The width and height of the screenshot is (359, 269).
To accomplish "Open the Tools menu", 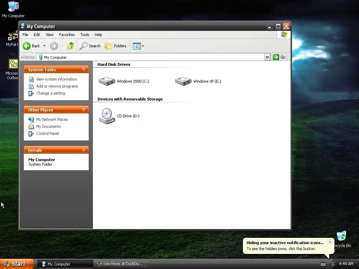I will pos(85,35).
